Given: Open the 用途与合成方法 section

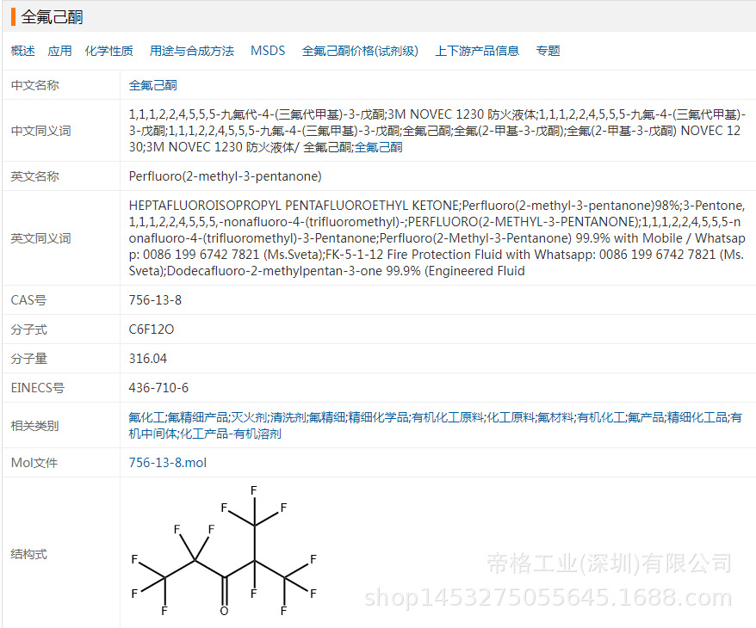Looking at the screenshot, I should click(x=192, y=51).
